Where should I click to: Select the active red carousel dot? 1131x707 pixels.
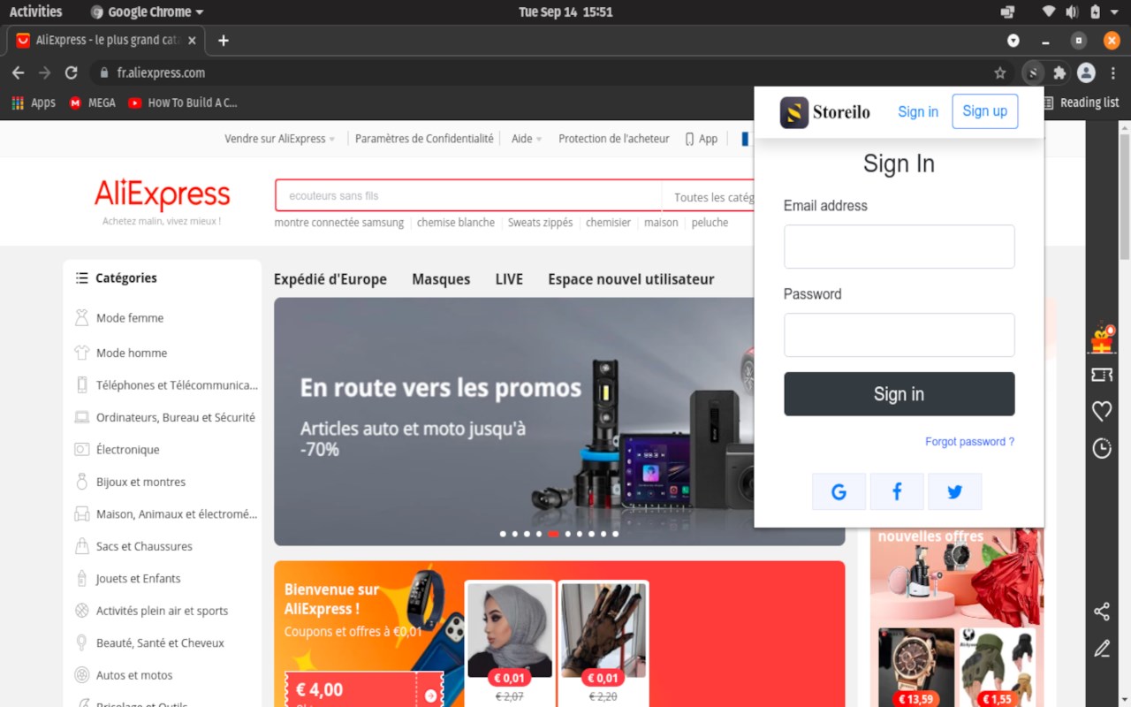553,534
